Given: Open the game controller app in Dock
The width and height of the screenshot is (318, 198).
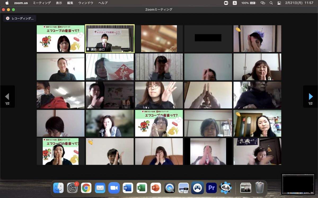Looking at the screenshot, I should pyautogui.click(x=197, y=188).
